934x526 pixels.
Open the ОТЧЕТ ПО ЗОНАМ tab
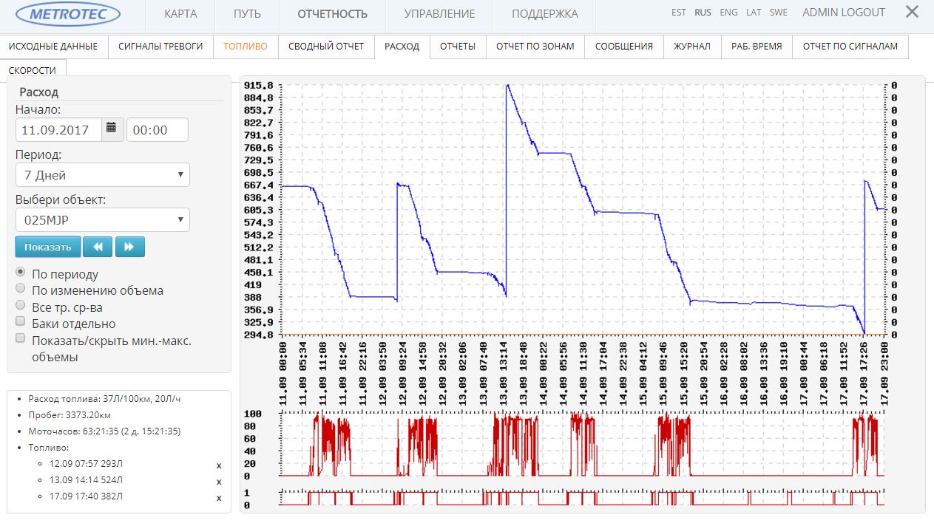(x=535, y=46)
